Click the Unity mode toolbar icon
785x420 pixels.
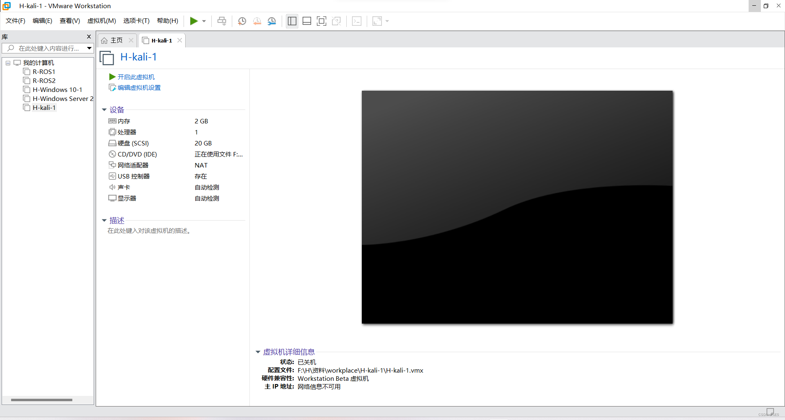336,21
